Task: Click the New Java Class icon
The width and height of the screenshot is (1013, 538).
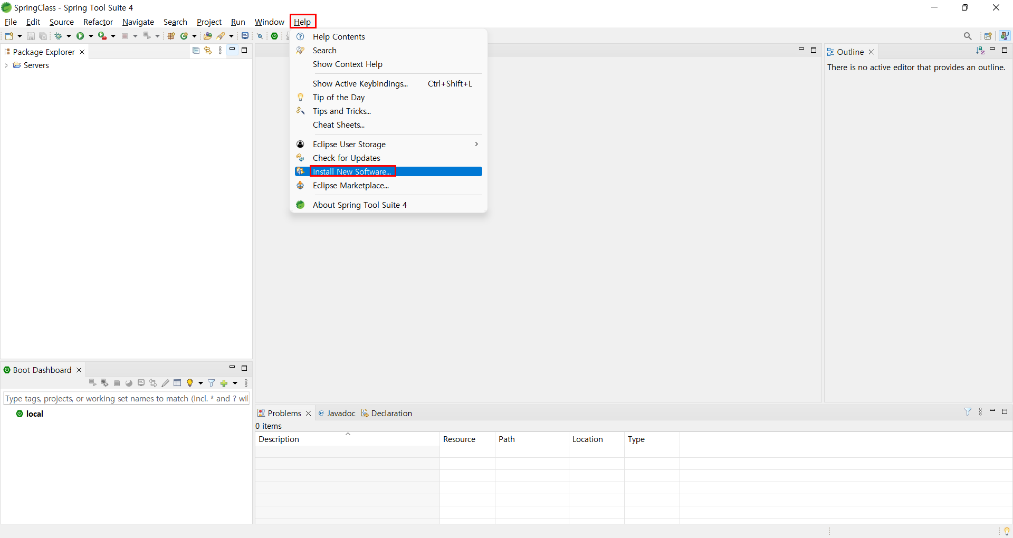Action: click(x=184, y=36)
